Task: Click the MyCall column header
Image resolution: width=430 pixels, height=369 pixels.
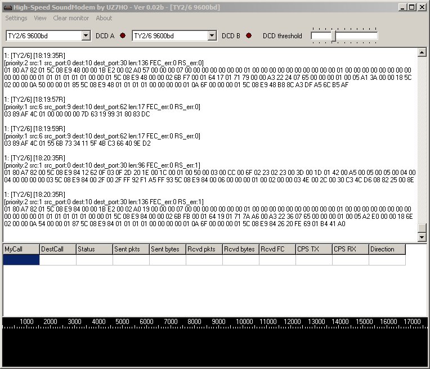Action: [21, 249]
